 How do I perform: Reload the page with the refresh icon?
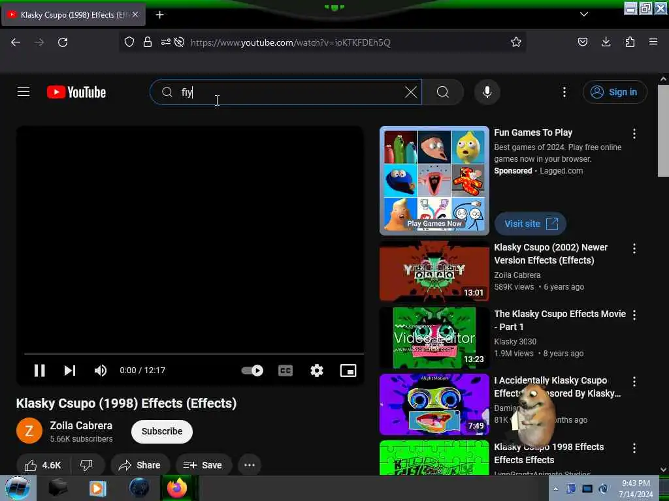click(x=63, y=42)
